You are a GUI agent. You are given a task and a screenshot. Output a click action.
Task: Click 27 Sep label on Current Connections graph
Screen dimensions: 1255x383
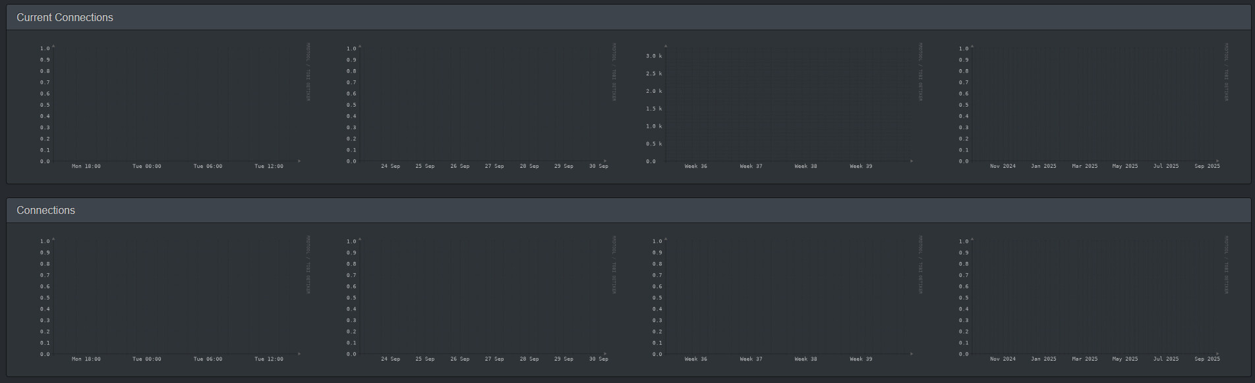coord(494,166)
